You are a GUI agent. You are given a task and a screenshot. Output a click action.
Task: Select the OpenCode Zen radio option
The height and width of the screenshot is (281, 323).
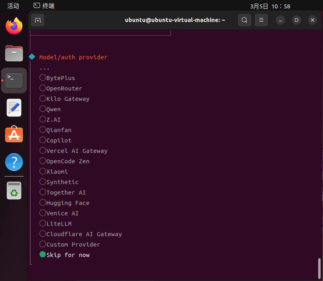64,161
